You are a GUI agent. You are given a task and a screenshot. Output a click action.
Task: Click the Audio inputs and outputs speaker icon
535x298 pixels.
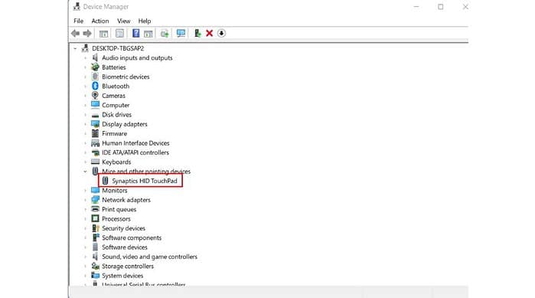(95, 57)
